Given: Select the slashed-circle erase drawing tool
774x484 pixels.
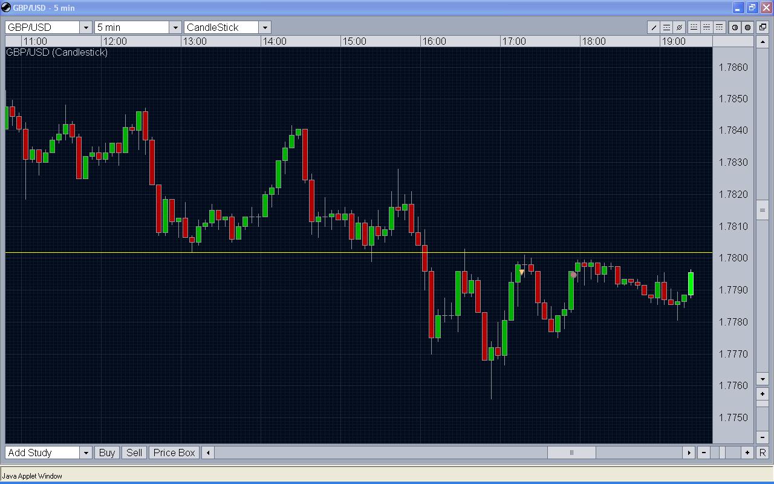Looking at the screenshot, I should click(679, 27).
